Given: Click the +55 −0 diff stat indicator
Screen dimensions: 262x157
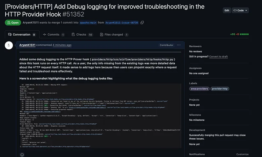Looking at the screenshot, I should tap(239, 34).
